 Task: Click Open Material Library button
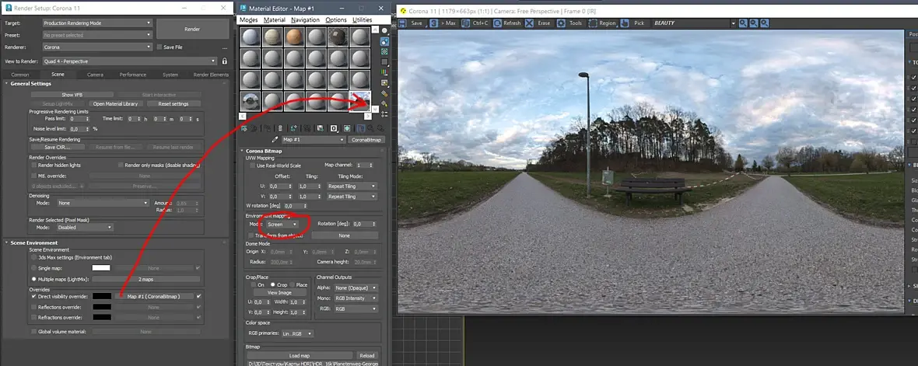tap(115, 104)
